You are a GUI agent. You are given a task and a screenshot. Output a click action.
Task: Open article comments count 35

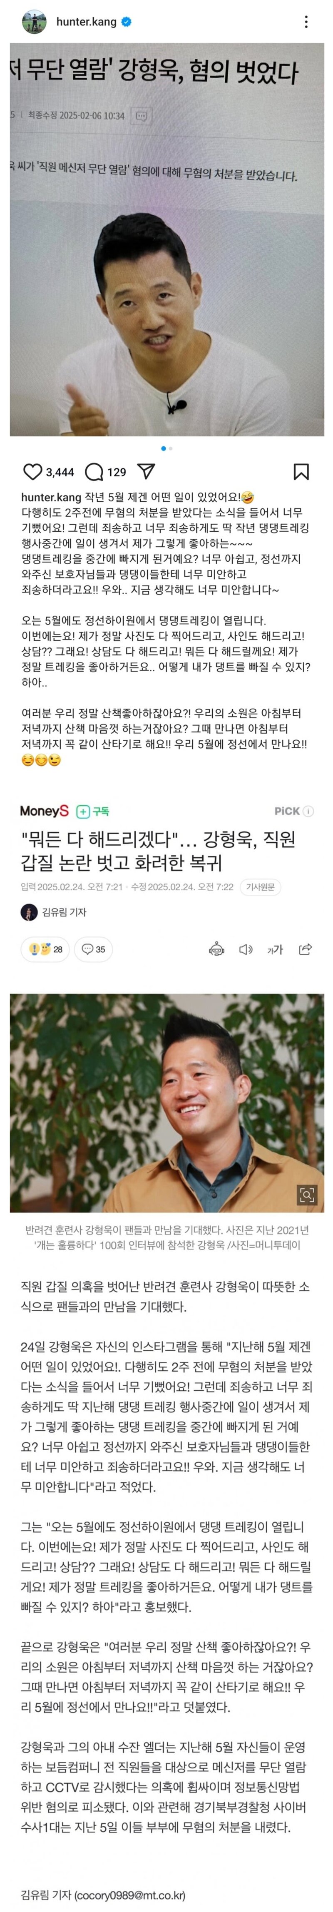93,949
